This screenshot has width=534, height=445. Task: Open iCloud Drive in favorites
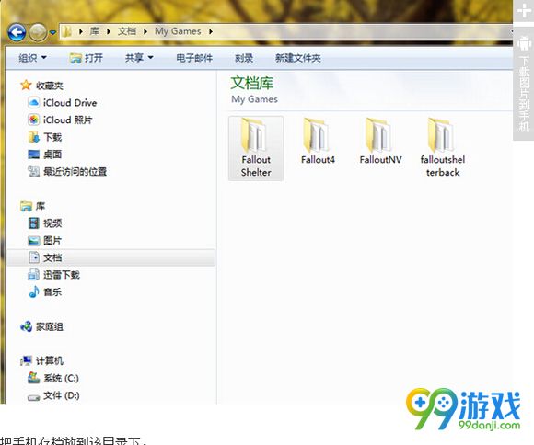coord(70,103)
